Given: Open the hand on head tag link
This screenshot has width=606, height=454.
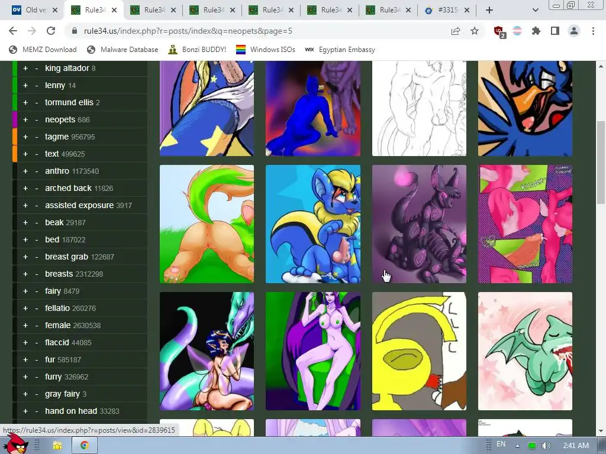Looking at the screenshot, I should tap(71, 411).
